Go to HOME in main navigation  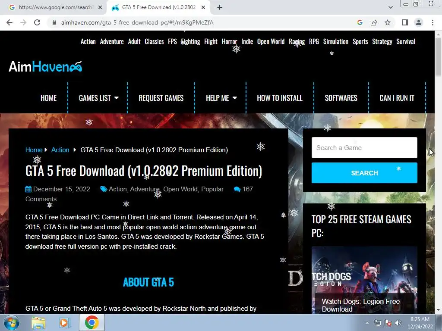coord(48,98)
